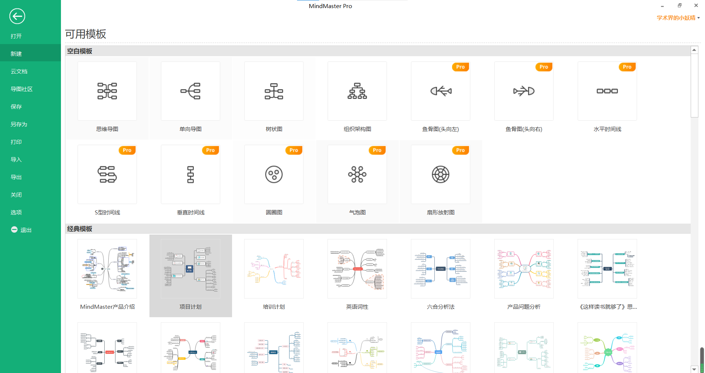Pick the 扇形放射图 template icon
Image resolution: width=705 pixels, height=373 pixels.
point(441,174)
